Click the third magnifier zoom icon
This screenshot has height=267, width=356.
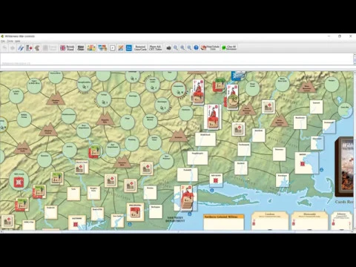(x=189, y=47)
